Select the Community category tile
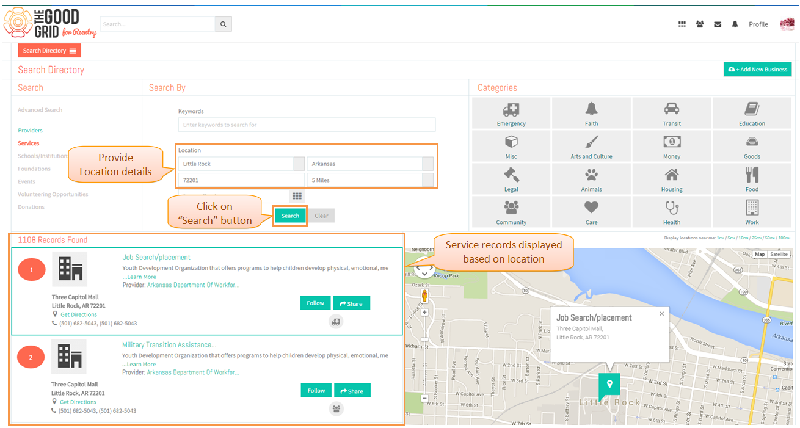 [x=511, y=212]
